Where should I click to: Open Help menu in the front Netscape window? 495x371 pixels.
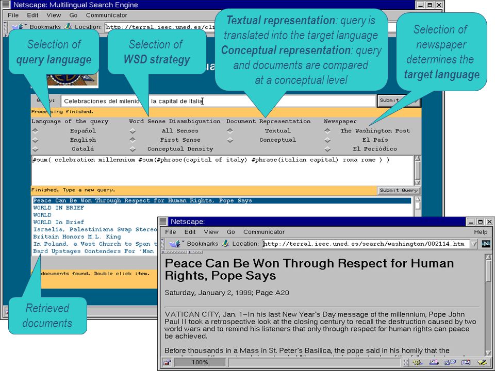click(481, 232)
